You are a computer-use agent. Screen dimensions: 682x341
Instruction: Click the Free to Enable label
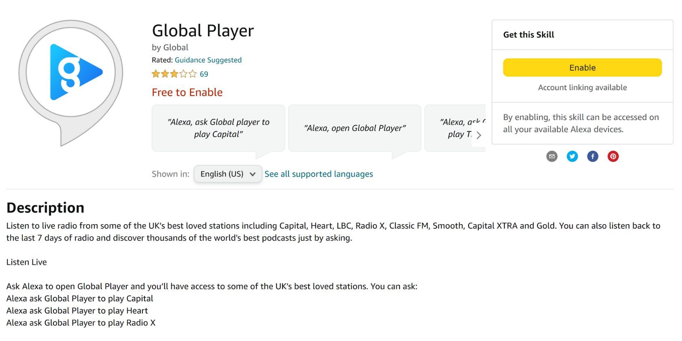coord(187,92)
